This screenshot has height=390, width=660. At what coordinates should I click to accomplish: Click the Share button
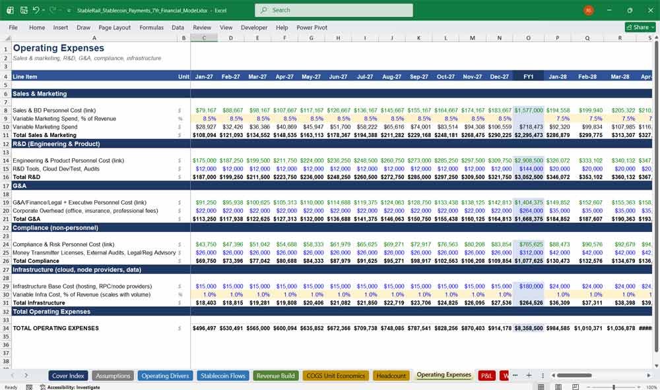(x=640, y=27)
